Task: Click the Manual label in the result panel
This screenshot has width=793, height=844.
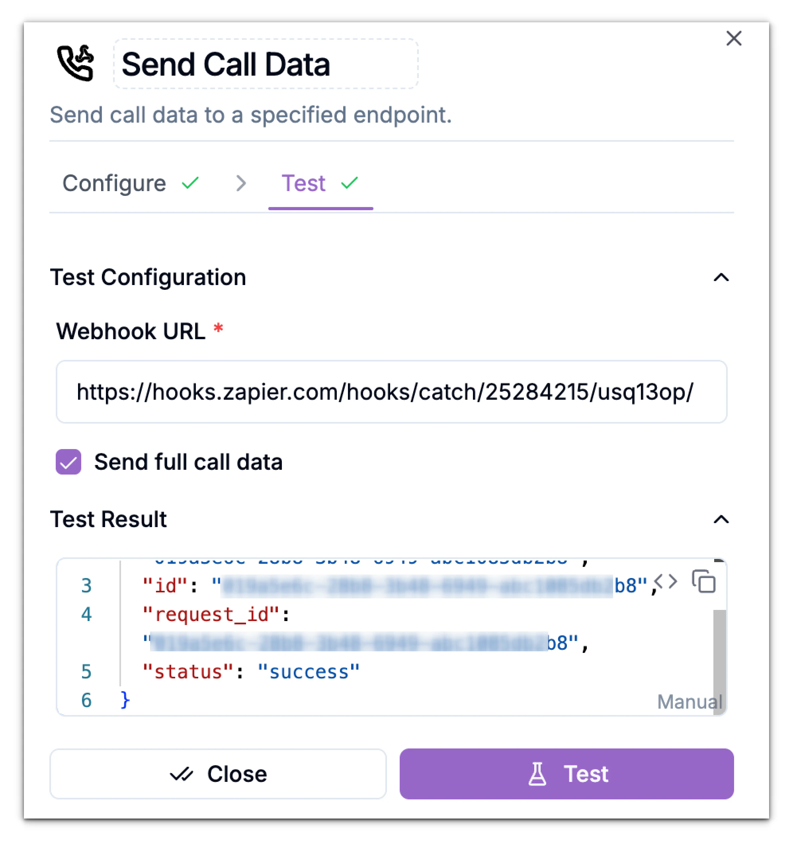Action: (x=689, y=701)
